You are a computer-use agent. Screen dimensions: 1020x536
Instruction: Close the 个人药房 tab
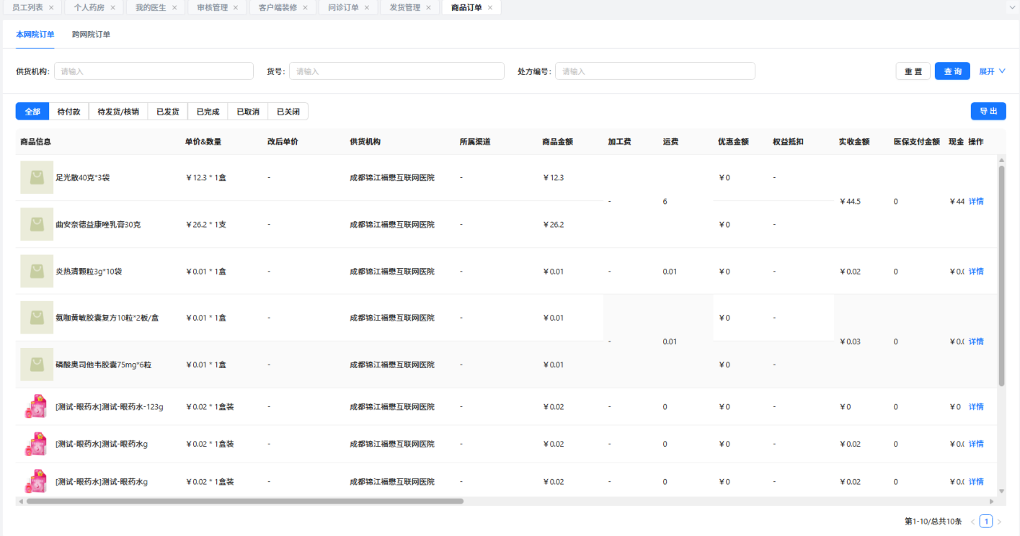(x=112, y=8)
